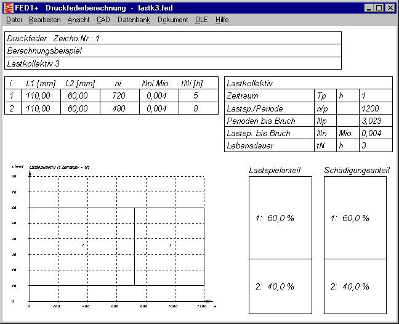Open the Datenbank menu
This screenshot has height=324, width=399.
pyautogui.click(x=134, y=20)
